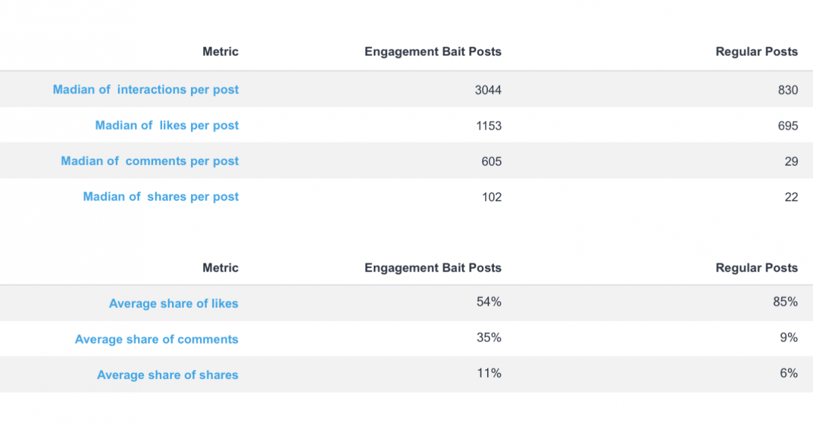Click the 54% average likes share value
813x423 pixels.
[488, 302]
